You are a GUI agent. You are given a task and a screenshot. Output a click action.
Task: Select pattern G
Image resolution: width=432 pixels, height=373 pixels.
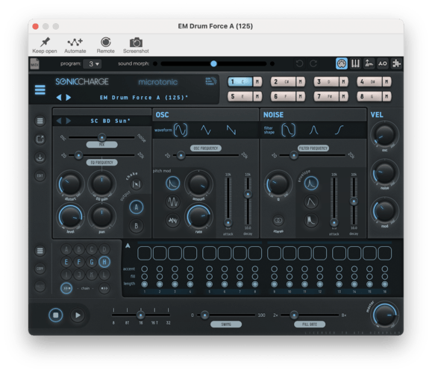[x=92, y=262]
